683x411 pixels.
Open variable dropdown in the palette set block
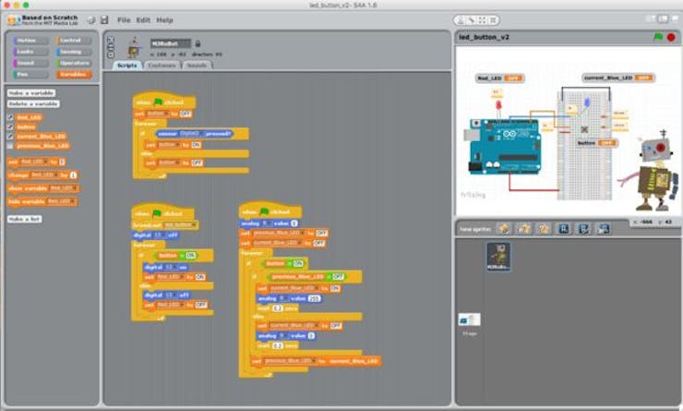33,162
